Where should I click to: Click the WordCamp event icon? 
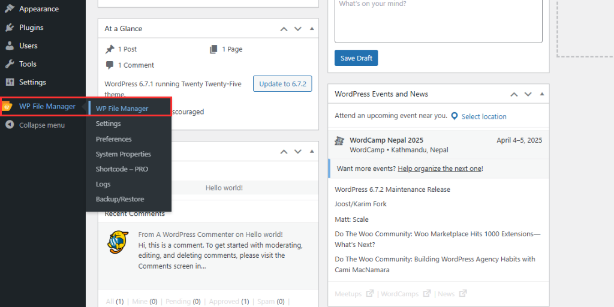coord(339,140)
